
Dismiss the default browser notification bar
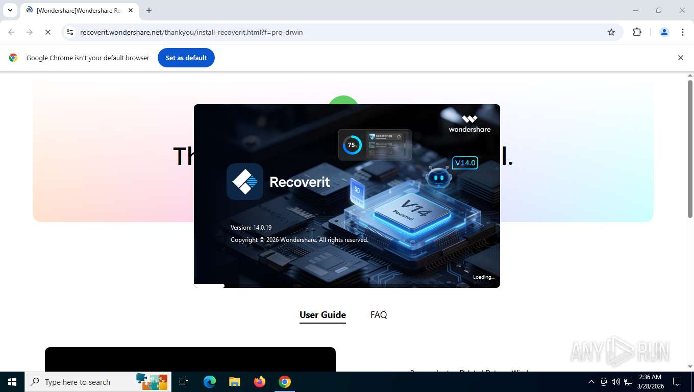(x=680, y=58)
